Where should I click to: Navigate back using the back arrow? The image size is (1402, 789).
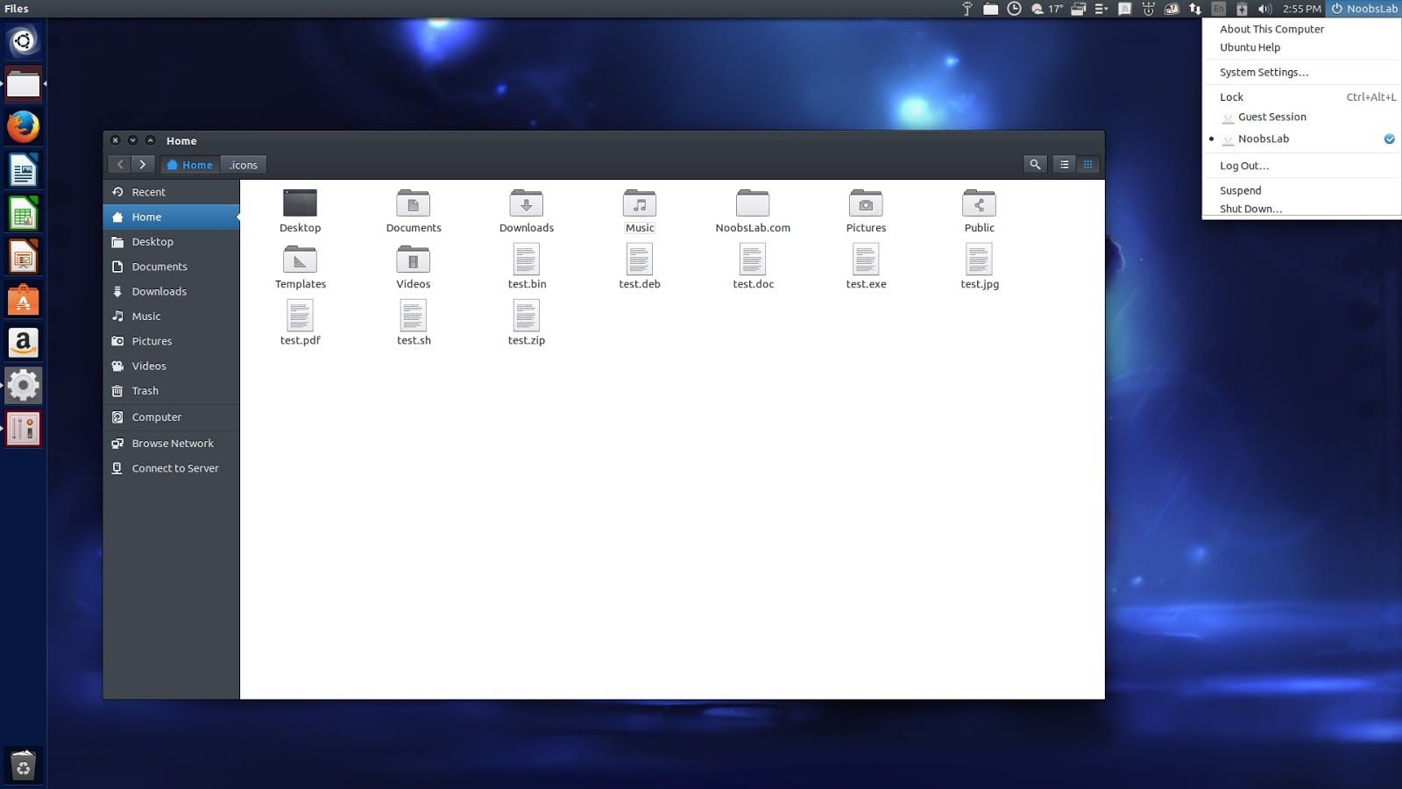click(120, 164)
